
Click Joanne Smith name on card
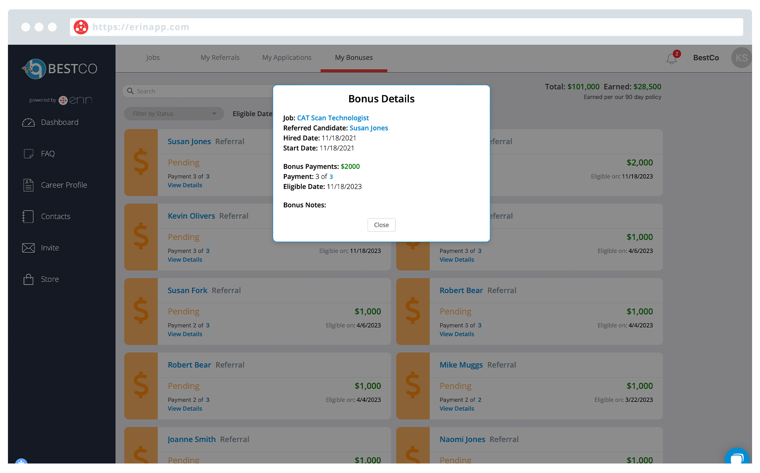tap(192, 439)
